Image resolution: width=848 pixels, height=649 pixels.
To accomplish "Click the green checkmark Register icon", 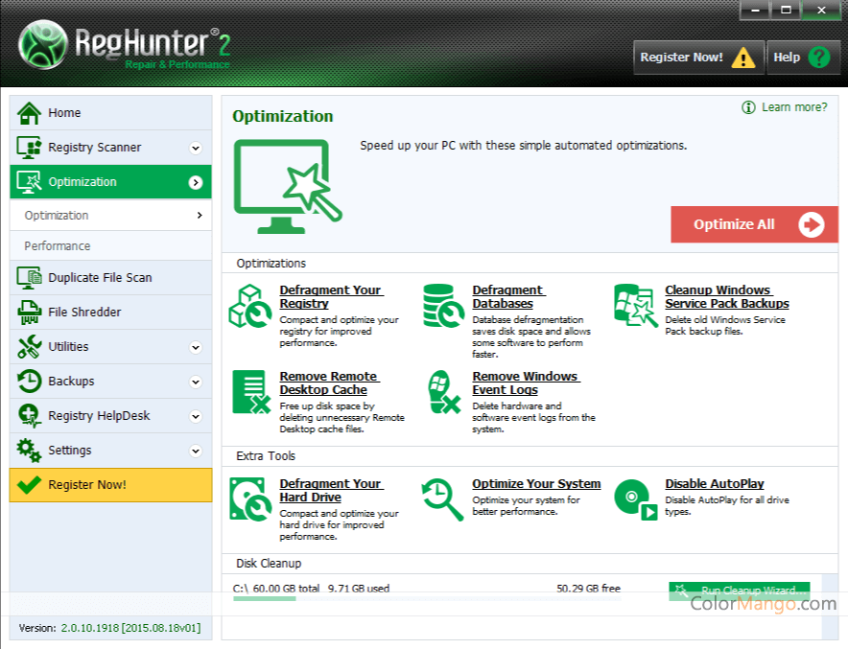I will pos(29,485).
